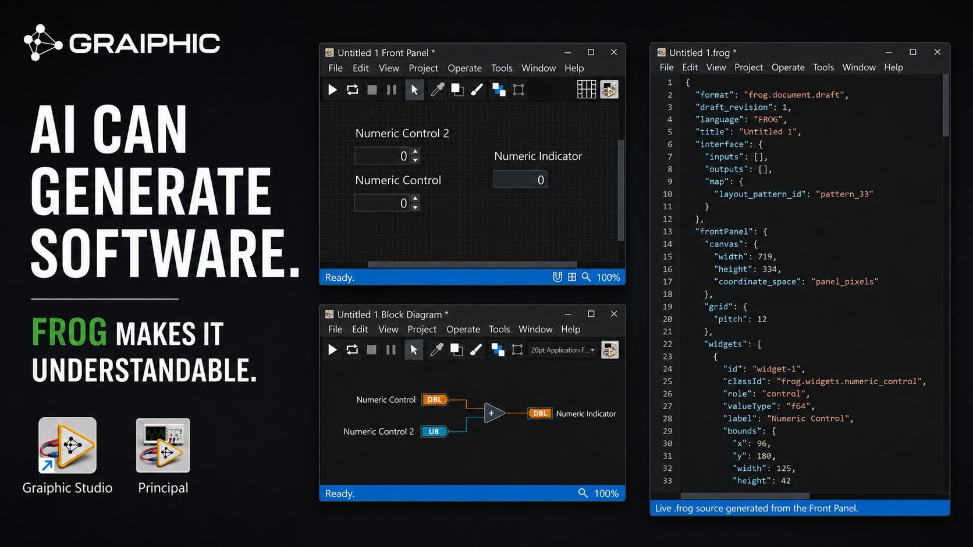The image size is (973, 547).
Task: Pause execution in Block Diagram toolbar
Action: tap(391, 349)
